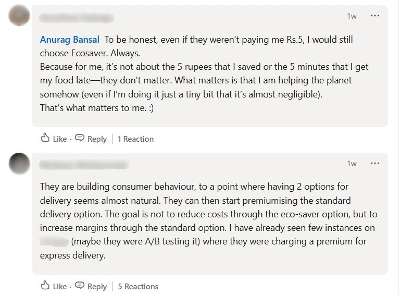The image size is (400, 295).
Task: Click blurred author name on Ecosaver comment
Action: 77,18
